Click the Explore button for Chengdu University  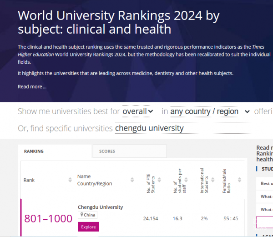[88, 227]
